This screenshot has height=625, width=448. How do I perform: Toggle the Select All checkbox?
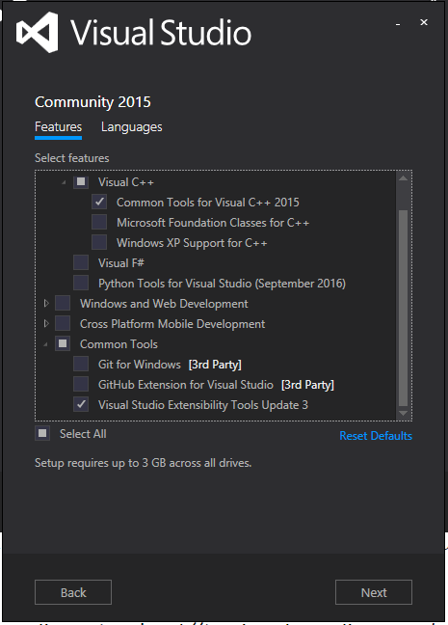coord(42,433)
